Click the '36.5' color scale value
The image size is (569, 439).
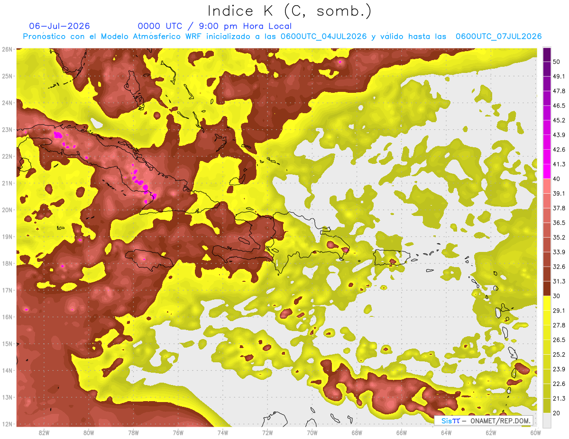coord(559,223)
